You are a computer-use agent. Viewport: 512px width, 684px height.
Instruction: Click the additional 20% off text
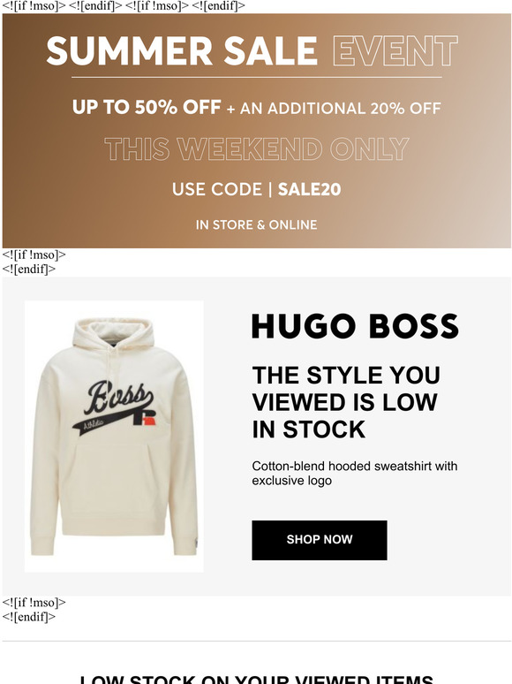coord(335,108)
